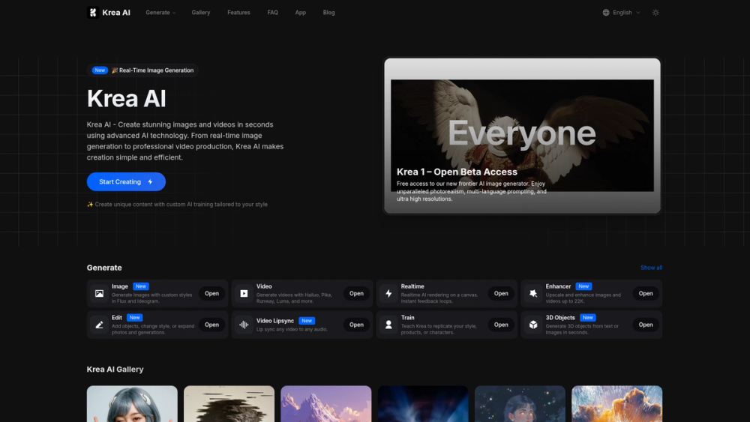Go to the FAQ nav item
This screenshot has width=750, height=422.
coord(273,13)
